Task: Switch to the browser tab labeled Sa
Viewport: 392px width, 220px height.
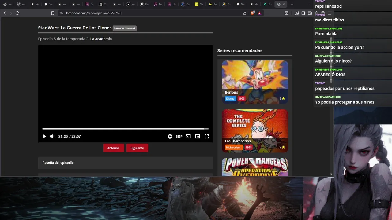Action: (199, 4)
